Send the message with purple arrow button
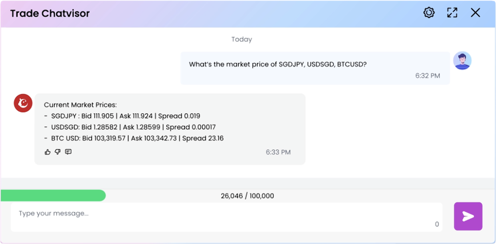The image size is (496, 244). click(468, 216)
